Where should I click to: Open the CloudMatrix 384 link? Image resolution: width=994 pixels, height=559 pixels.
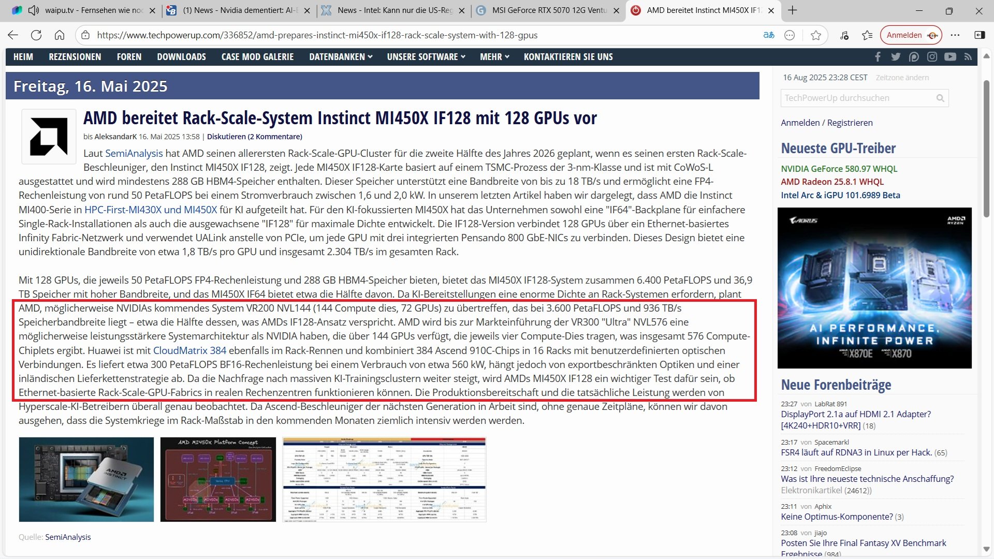(189, 350)
